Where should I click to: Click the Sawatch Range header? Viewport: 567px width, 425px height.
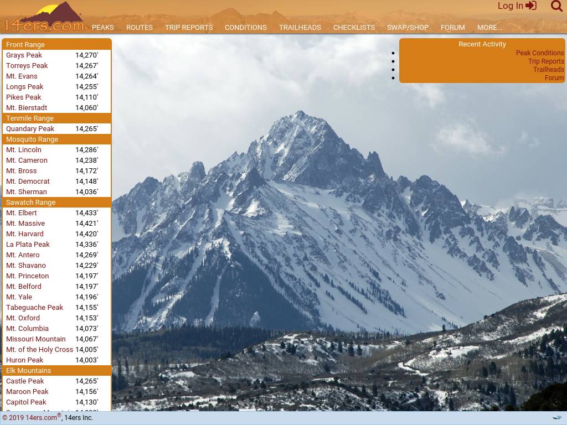tap(57, 202)
